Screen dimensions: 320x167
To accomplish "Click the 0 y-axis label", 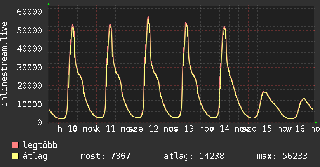I will [x=39, y=122].
